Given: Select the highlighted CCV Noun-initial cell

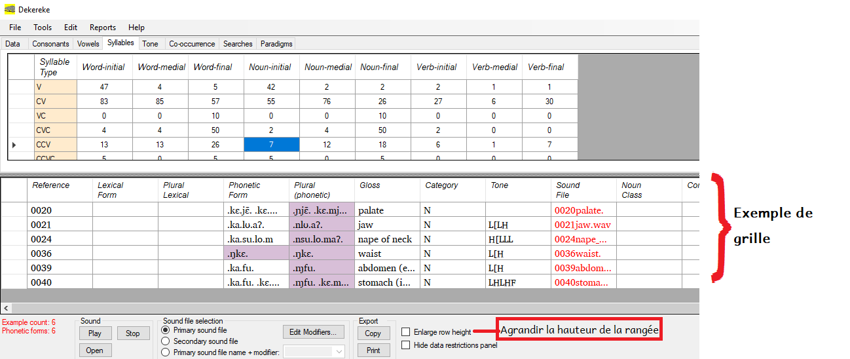Looking at the screenshot, I should click(272, 144).
